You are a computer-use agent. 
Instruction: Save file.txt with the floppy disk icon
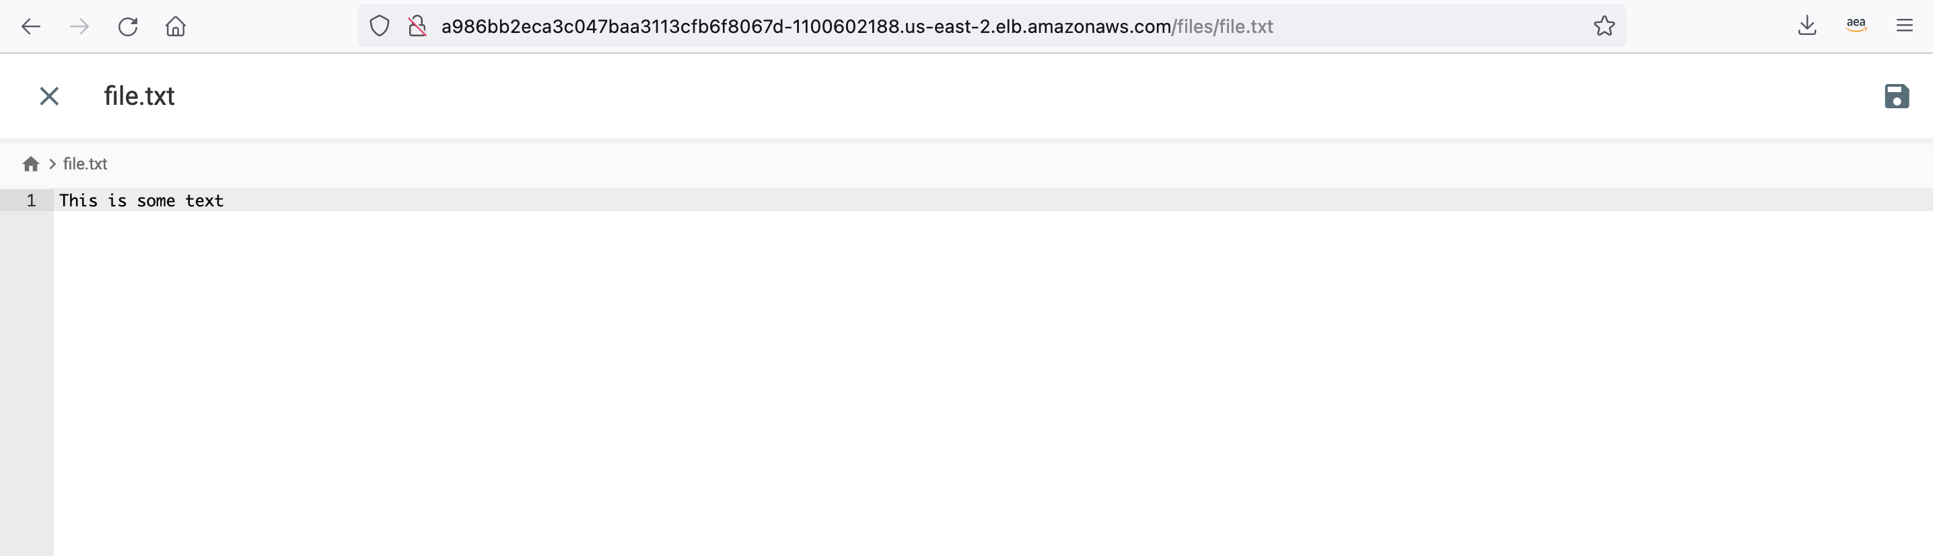point(1896,96)
